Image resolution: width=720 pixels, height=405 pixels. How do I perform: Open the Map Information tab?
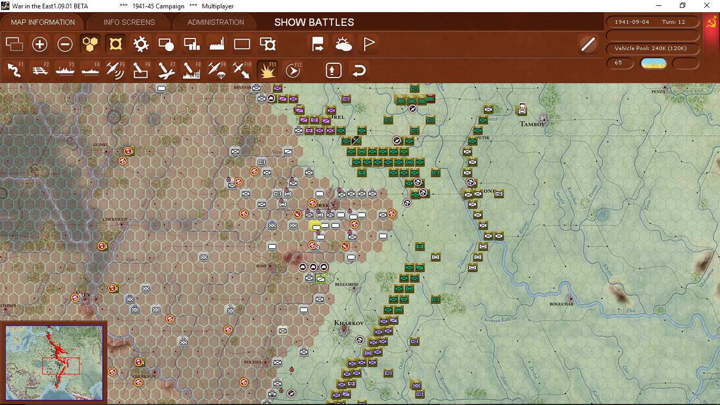pyautogui.click(x=43, y=22)
